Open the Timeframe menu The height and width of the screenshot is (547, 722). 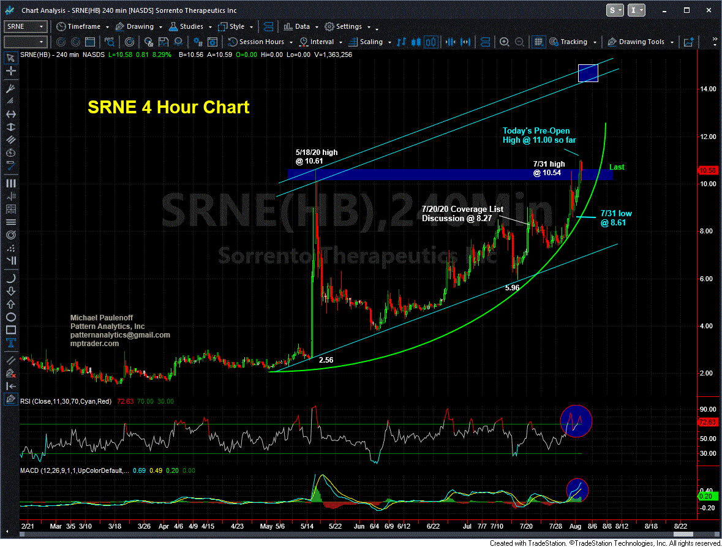(x=83, y=27)
